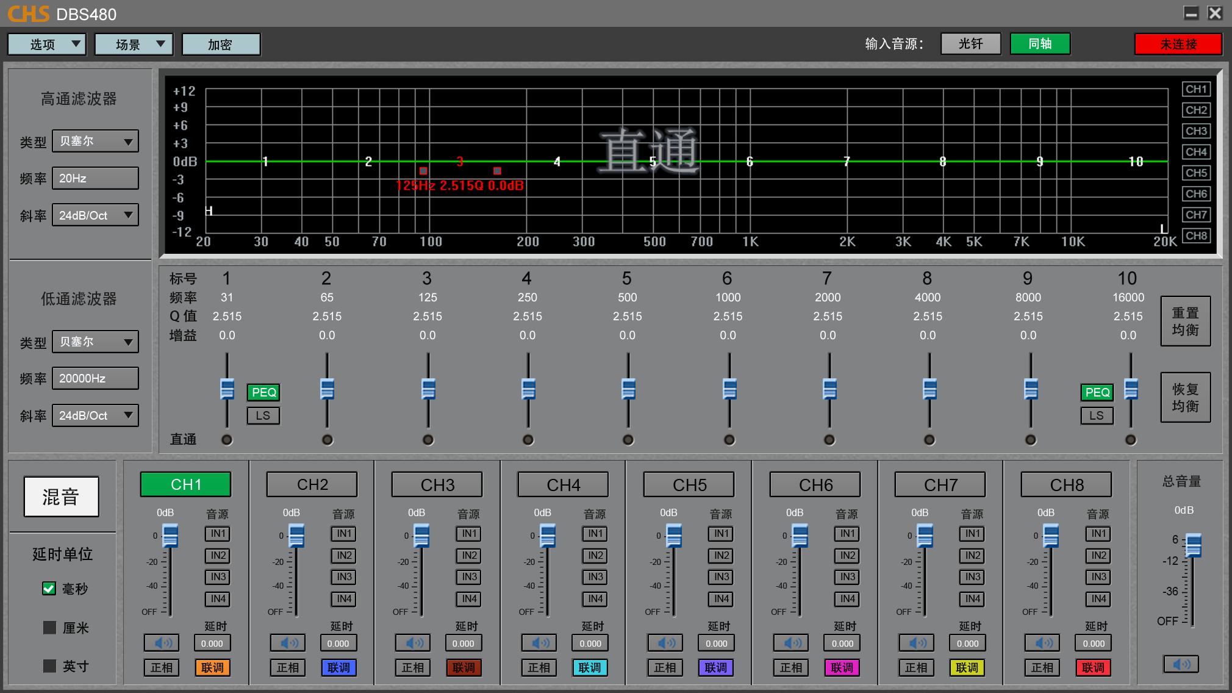Check the 厘米 delay unit checkbox
This screenshot has width=1232, height=693.
point(49,628)
